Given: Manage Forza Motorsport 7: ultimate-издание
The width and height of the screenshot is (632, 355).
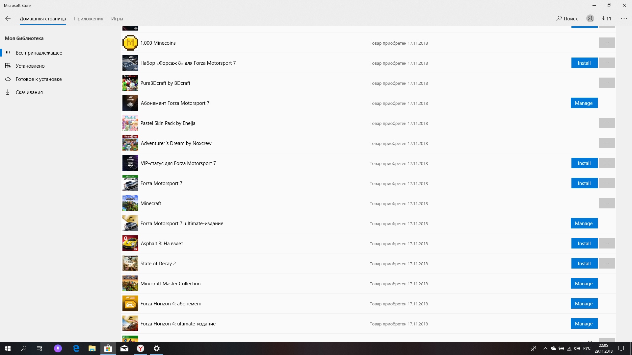Looking at the screenshot, I should click(584, 224).
